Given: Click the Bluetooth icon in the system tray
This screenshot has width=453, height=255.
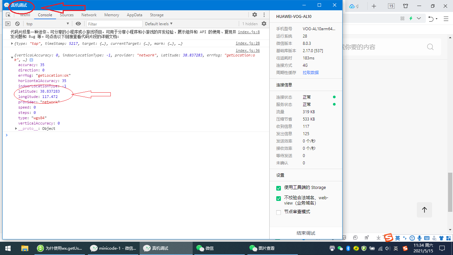Looking at the screenshot, I should pos(348,248).
